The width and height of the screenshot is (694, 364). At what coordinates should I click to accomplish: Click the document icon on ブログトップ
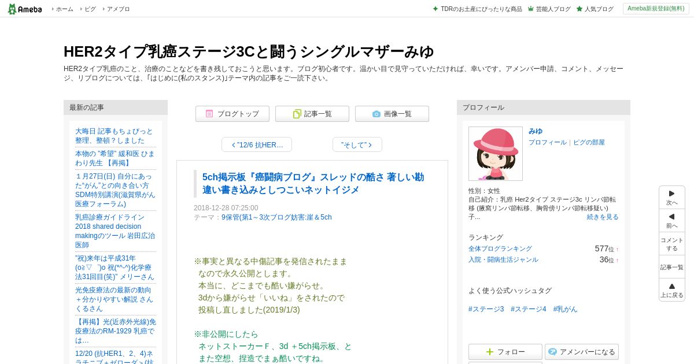click(x=209, y=114)
